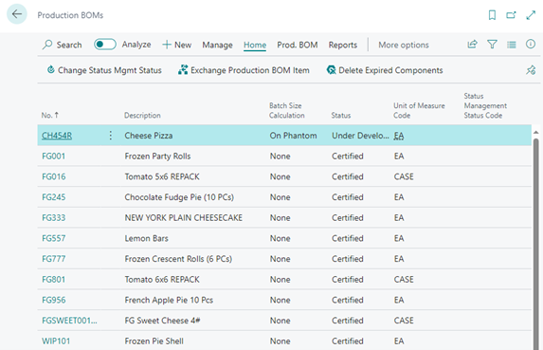Click Exchange Production BOM Item

click(244, 70)
